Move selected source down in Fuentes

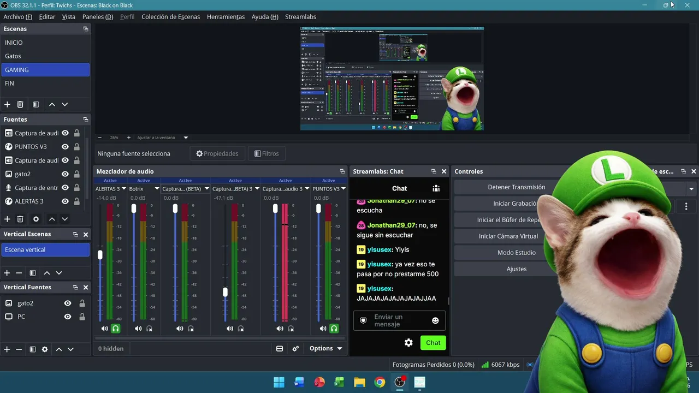pyautogui.click(x=64, y=219)
